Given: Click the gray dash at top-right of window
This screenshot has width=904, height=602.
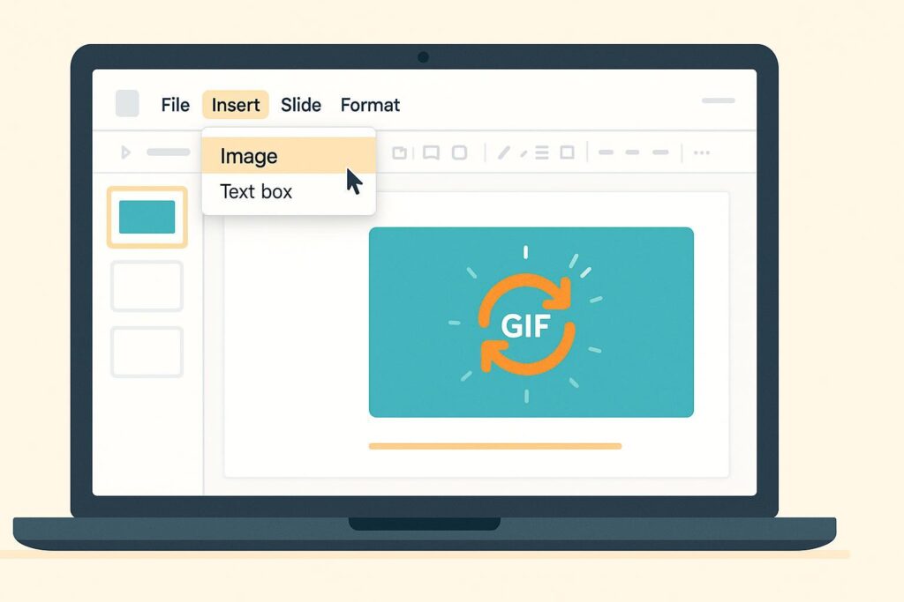Looking at the screenshot, I should click(718, 100).
